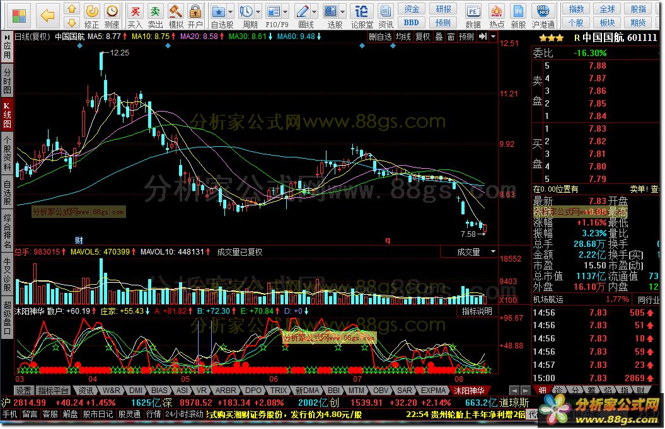Click the end-jump arrow icon beside 预测
665x429 pixels.
click(483, 37)
